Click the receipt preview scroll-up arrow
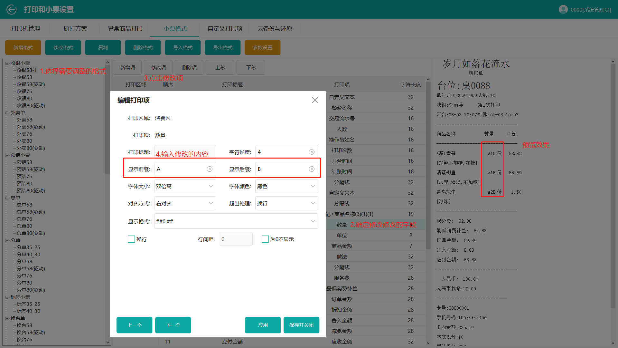 click(613, 62)
